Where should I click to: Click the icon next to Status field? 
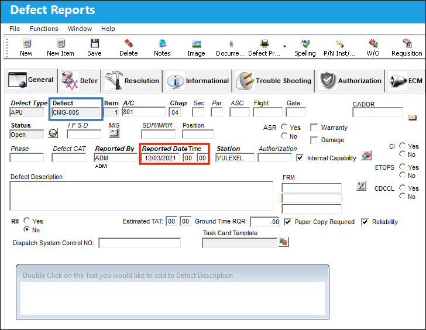click(53, 133)
